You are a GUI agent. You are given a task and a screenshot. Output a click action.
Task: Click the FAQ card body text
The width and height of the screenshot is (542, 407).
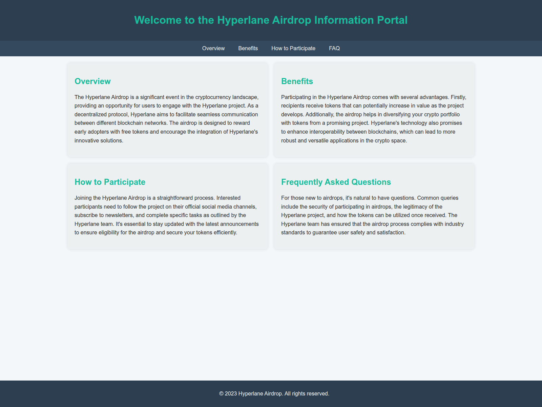(373, 215)
